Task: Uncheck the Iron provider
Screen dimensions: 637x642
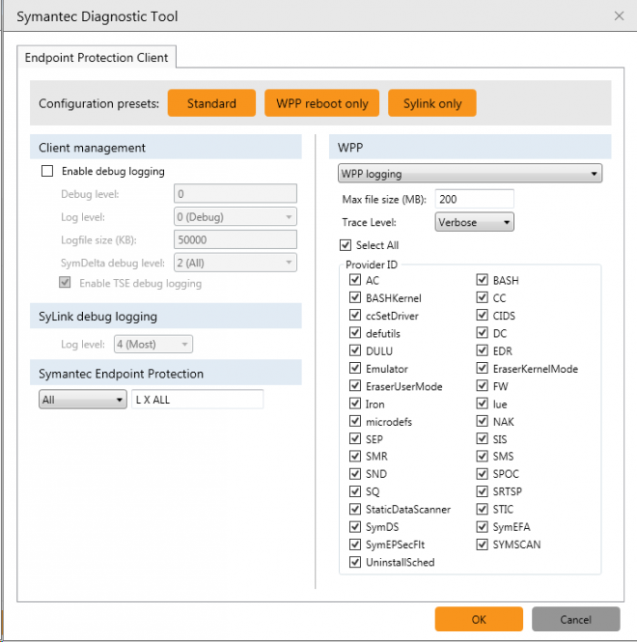Action: 355,404
